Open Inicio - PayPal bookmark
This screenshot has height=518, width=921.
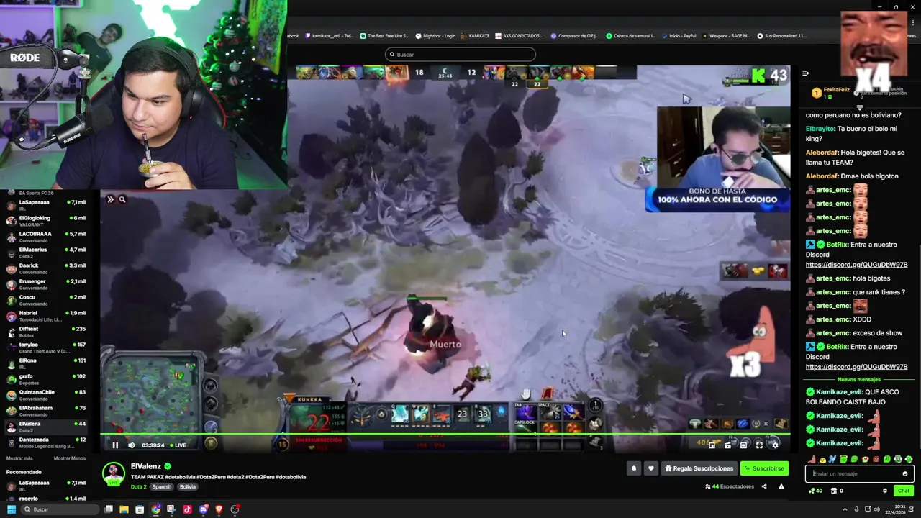coord(680,35)
